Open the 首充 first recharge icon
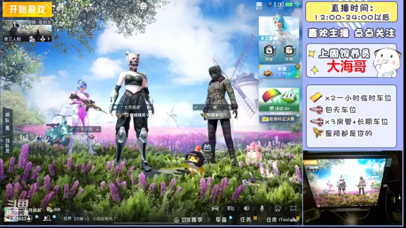This screenshot has height=228, width=406. coord(259,6)
